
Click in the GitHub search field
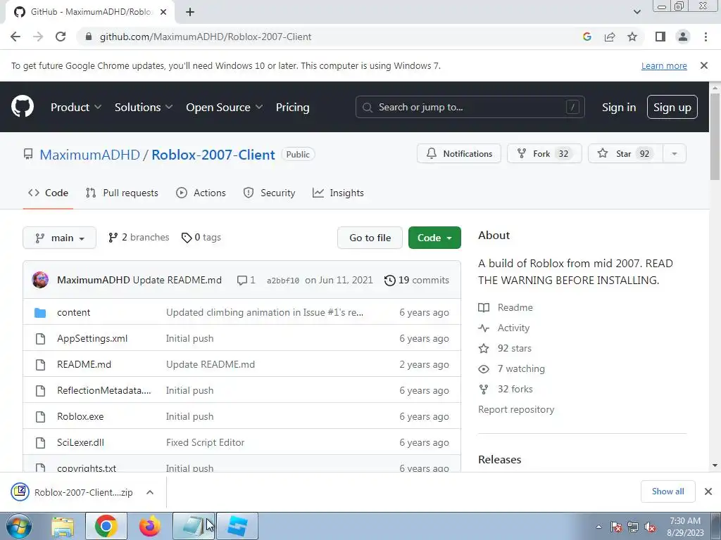(470, 107)
